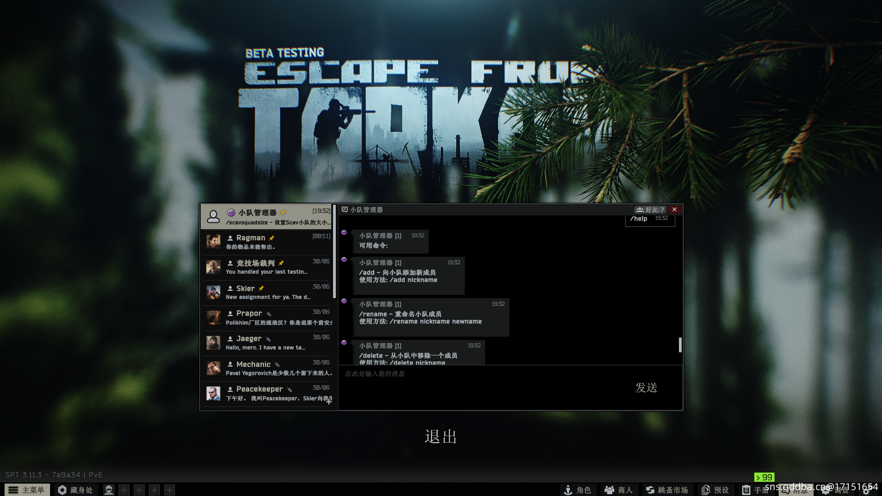This screenshot has height=496, width=882.
Task: Close the 小队管理器 chat window
Action: coord(674,209)
